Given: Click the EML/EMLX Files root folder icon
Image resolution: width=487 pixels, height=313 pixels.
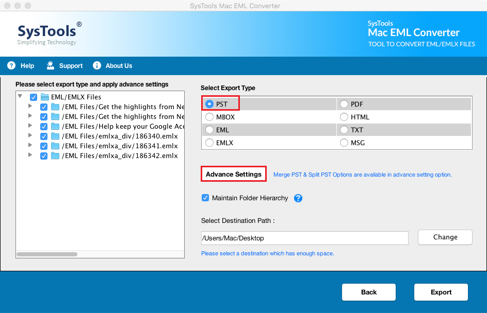Looking at the screenshot, I should pyautogui.click(x=45, y=97).
